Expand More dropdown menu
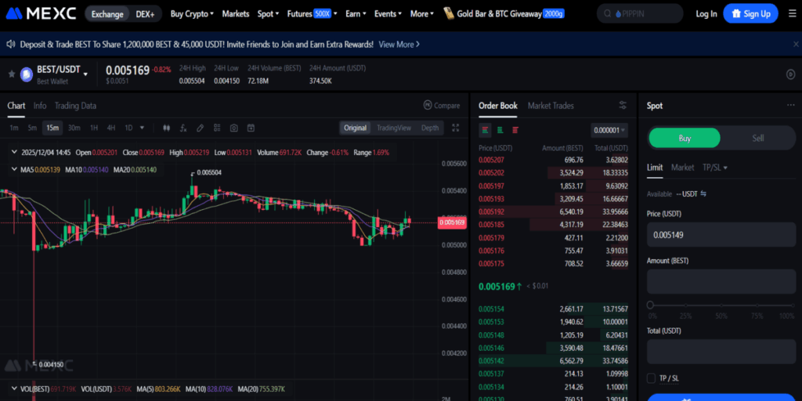 click(x=422, y=14)
